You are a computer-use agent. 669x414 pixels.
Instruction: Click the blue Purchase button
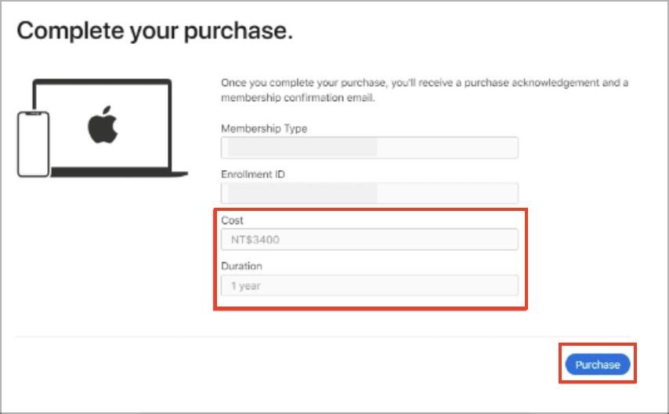click(597, 365)
